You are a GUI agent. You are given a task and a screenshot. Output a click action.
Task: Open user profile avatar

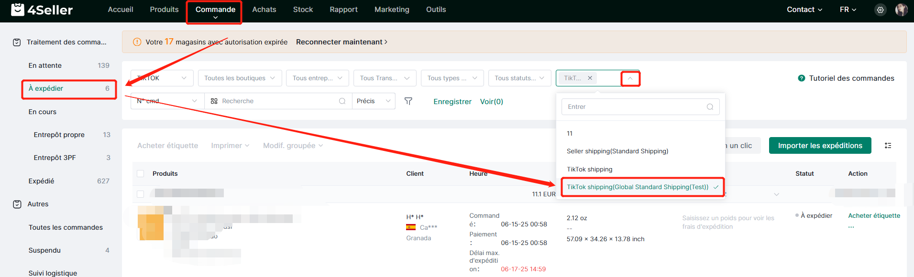click(x=901, y=10)
